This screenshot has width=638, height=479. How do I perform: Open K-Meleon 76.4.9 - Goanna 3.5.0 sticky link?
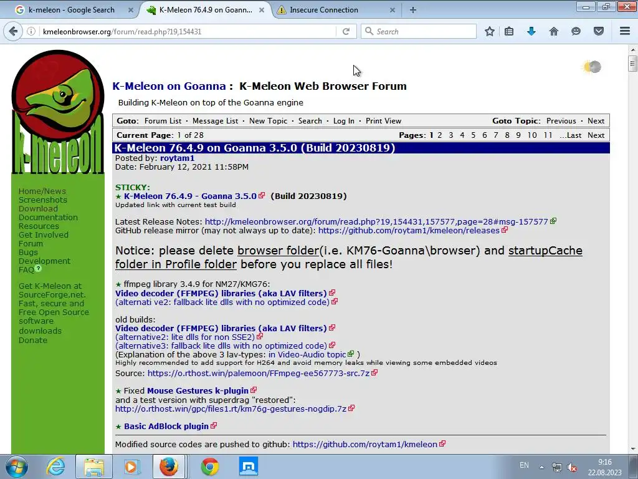pyautogui.click(x=190, y=196)
